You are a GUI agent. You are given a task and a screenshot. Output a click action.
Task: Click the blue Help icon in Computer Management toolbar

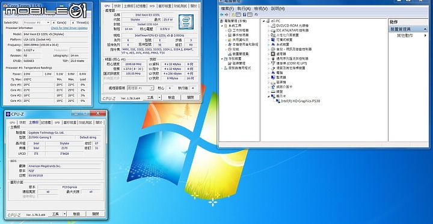[245, 14]
